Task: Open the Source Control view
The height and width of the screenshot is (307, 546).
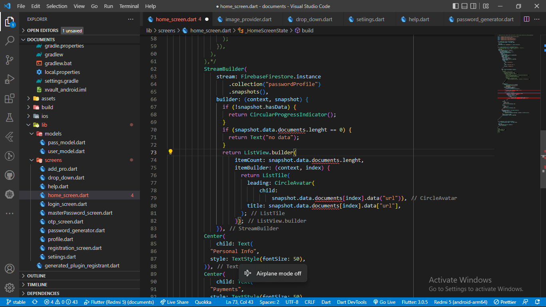Action: 10,60
